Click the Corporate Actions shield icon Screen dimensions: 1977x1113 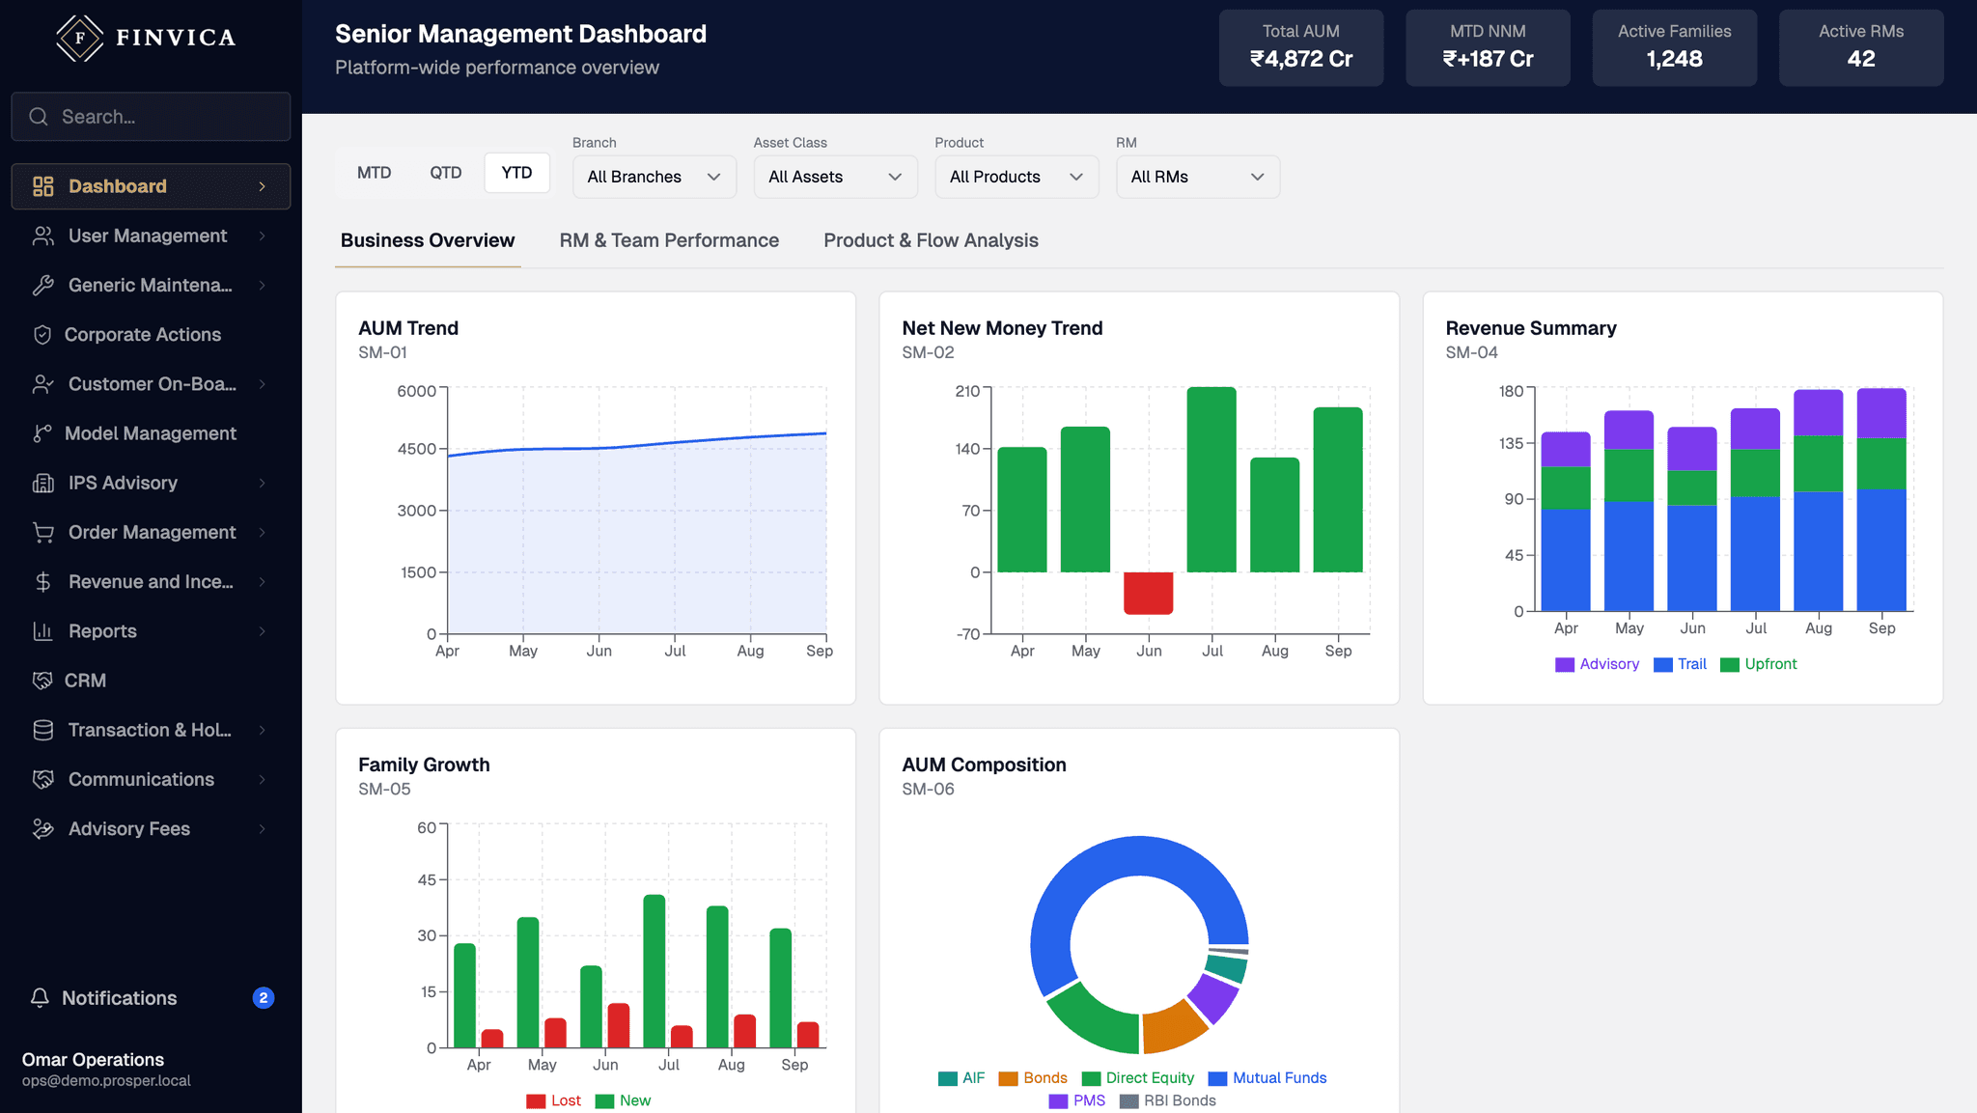(42, 335)
